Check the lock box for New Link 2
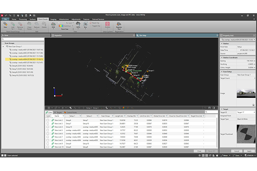Viewport: 257px width, 171px height. pyautogui.click(x=47, y=120)
